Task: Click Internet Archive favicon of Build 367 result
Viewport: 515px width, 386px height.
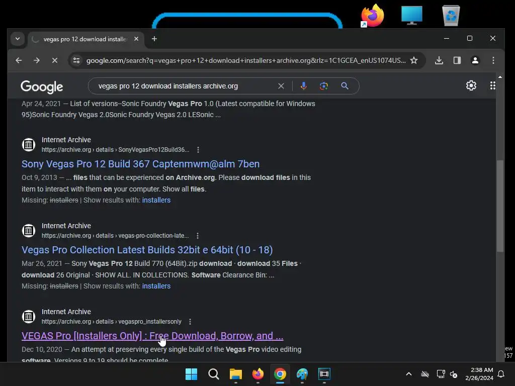Action: click(x=29, y=144)
